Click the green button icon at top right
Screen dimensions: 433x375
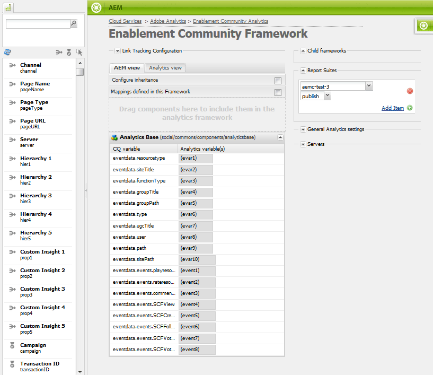click(x=423, y=25)
